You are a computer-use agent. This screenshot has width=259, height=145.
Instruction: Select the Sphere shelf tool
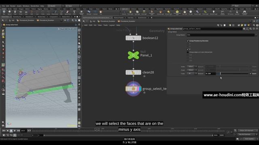click(x=10, y=12)
